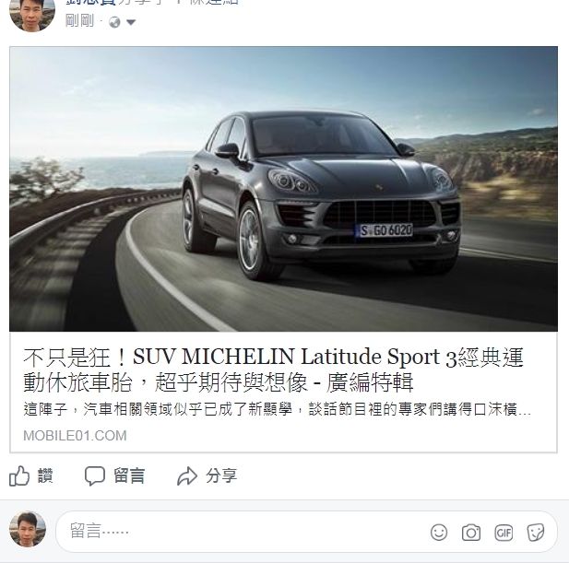Click the commenter avatar beside comment box
This screenshot has height=563, width=569.
28,529
